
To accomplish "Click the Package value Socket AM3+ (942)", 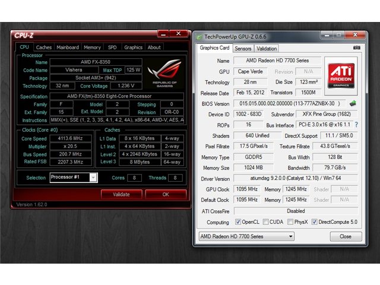I will [96, 78].
